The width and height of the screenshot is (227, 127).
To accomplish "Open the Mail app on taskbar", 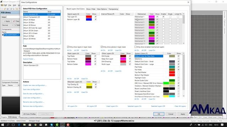I will tap(41, 125).
